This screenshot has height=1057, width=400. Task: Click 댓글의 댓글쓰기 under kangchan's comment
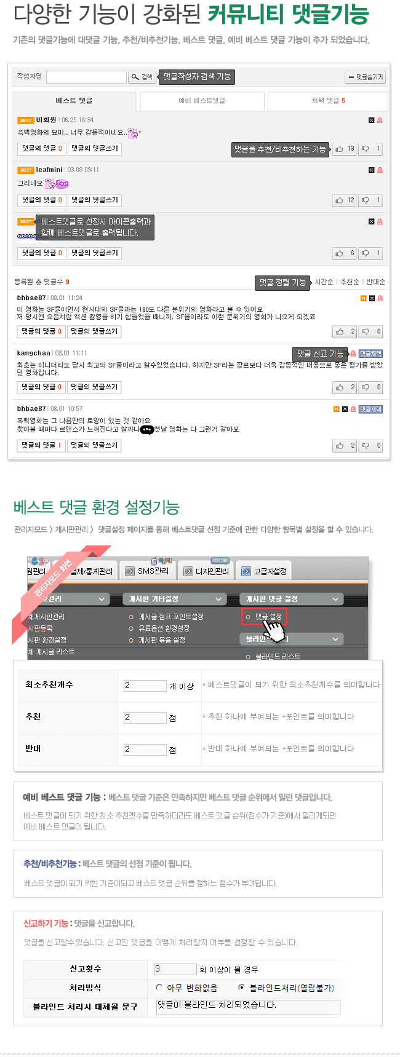coord(94,387)
